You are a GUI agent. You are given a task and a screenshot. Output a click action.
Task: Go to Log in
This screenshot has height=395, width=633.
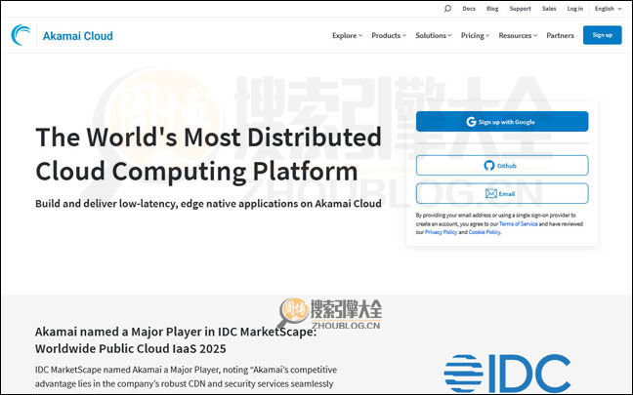point(574,9)
